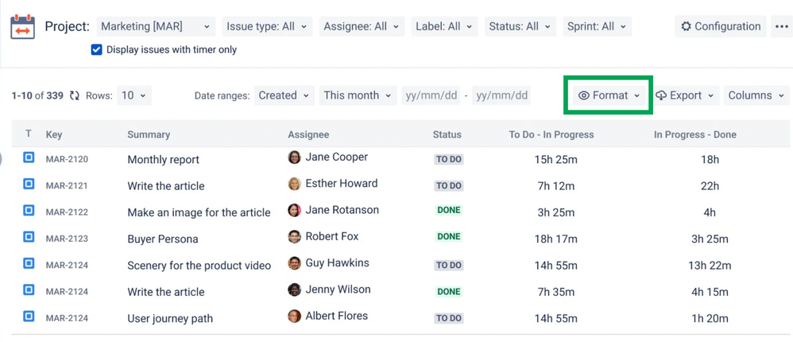Image resolution: width=793 pixels, height=342 pixels.
Task: Click issue type icon for MAR-2123
Action: point(29,237)
